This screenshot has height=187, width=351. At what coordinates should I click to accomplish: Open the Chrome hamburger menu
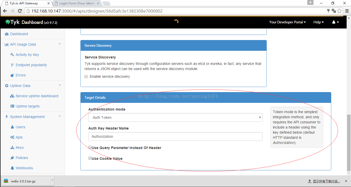347,11
